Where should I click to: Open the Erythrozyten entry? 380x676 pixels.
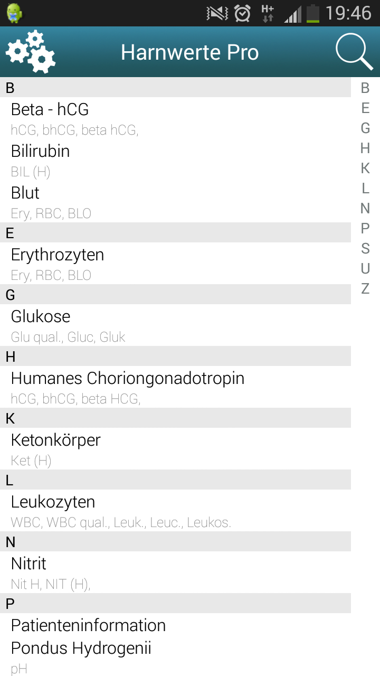point(175,264)
